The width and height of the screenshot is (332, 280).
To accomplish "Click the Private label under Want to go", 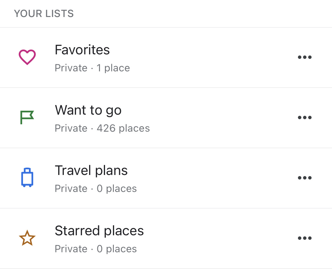I will click(x=71, y=128).
